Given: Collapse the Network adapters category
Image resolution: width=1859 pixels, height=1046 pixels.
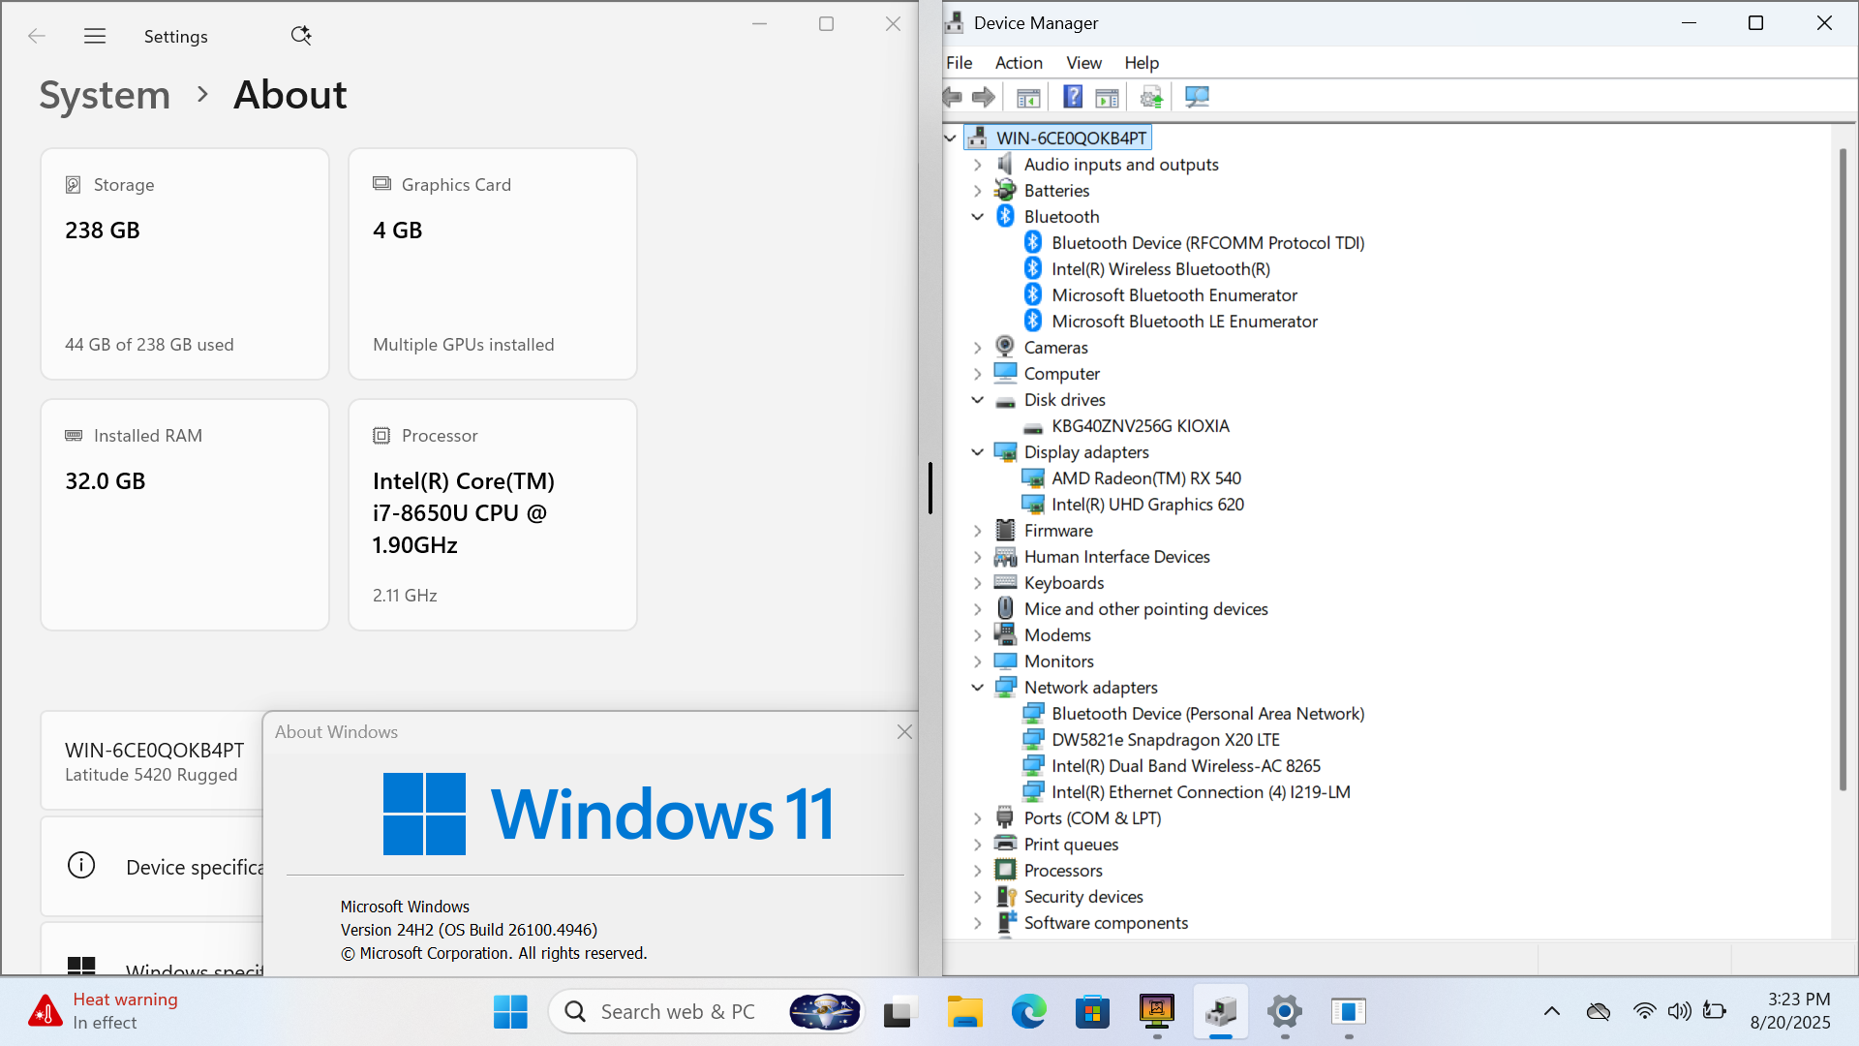Looking at the screenshot, I should pyautogui.click(x=978, y=688).
